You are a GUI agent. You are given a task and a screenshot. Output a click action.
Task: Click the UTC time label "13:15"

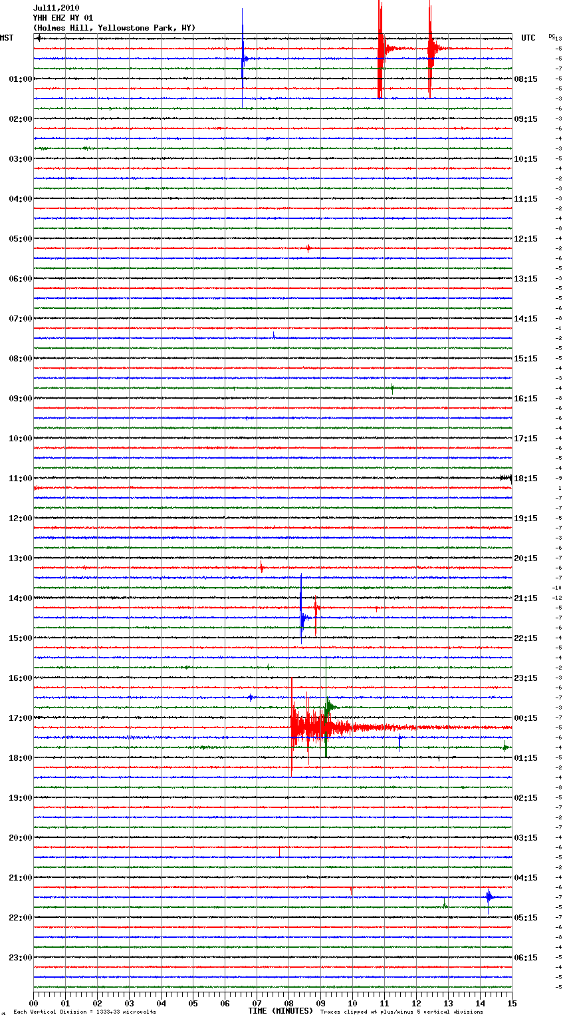[526, 278]
